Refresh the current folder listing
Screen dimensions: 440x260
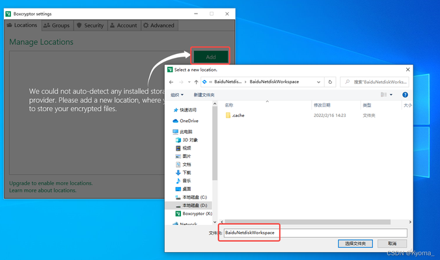point(331,82)
